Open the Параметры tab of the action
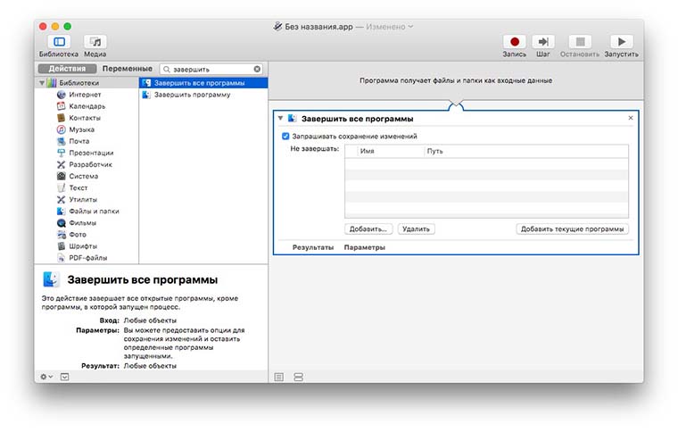678x432 pixels. (x=365, y=248)
